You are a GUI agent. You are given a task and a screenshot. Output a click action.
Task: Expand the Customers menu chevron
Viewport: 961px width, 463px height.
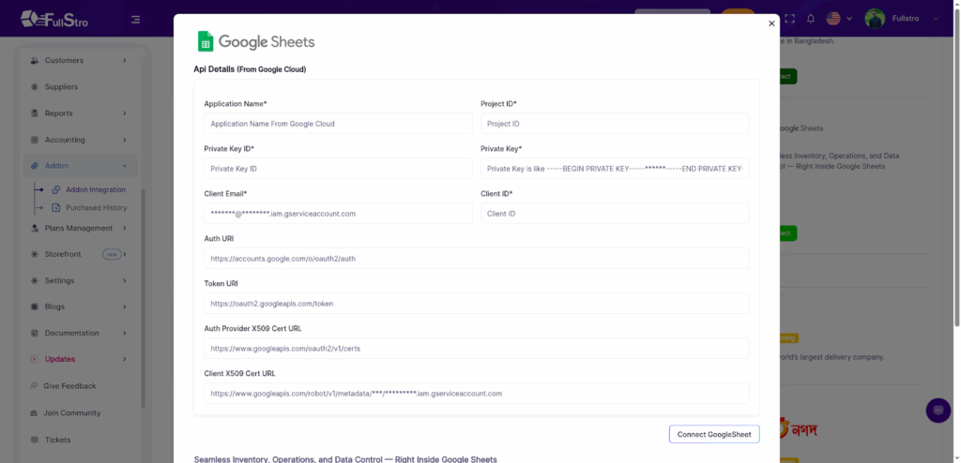click(125, 61)
